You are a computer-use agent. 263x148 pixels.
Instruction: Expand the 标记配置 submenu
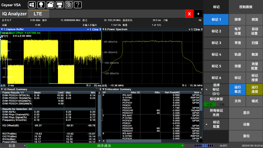pos(216,124)
